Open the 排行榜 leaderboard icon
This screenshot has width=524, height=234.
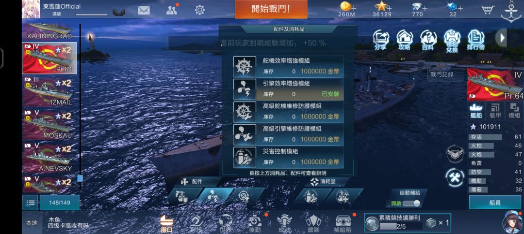(x=476, y=39)
